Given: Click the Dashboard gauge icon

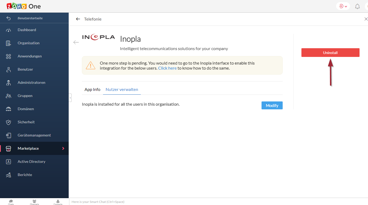Looking at the screenshot, I should (x=8, y=30).
